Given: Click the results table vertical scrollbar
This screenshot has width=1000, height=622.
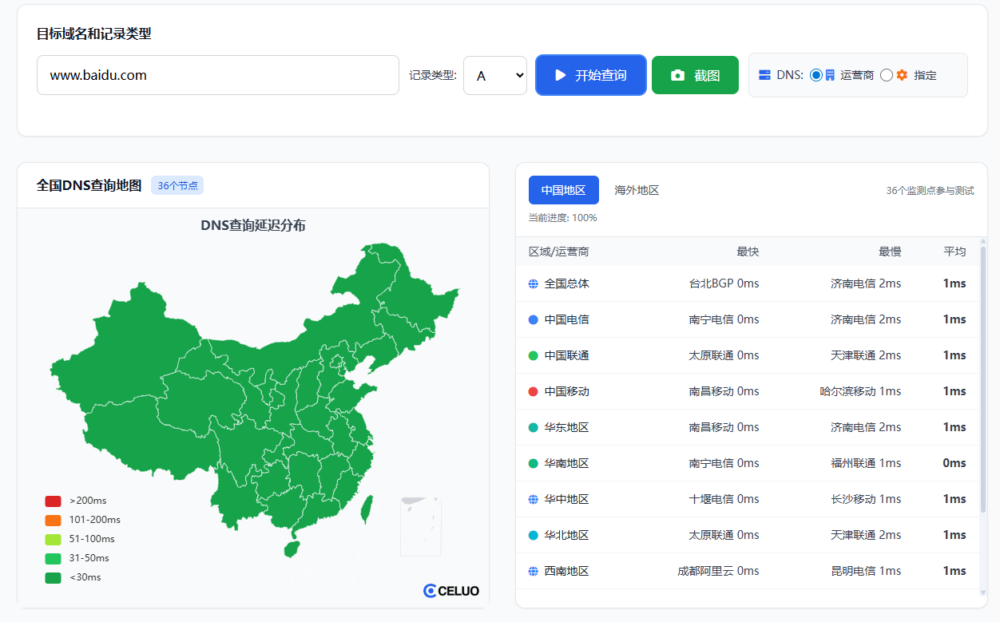Looking at the screenshot, I should click(x=982, y=359).
